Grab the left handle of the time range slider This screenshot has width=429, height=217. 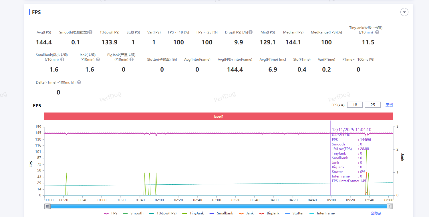(47, 206)
